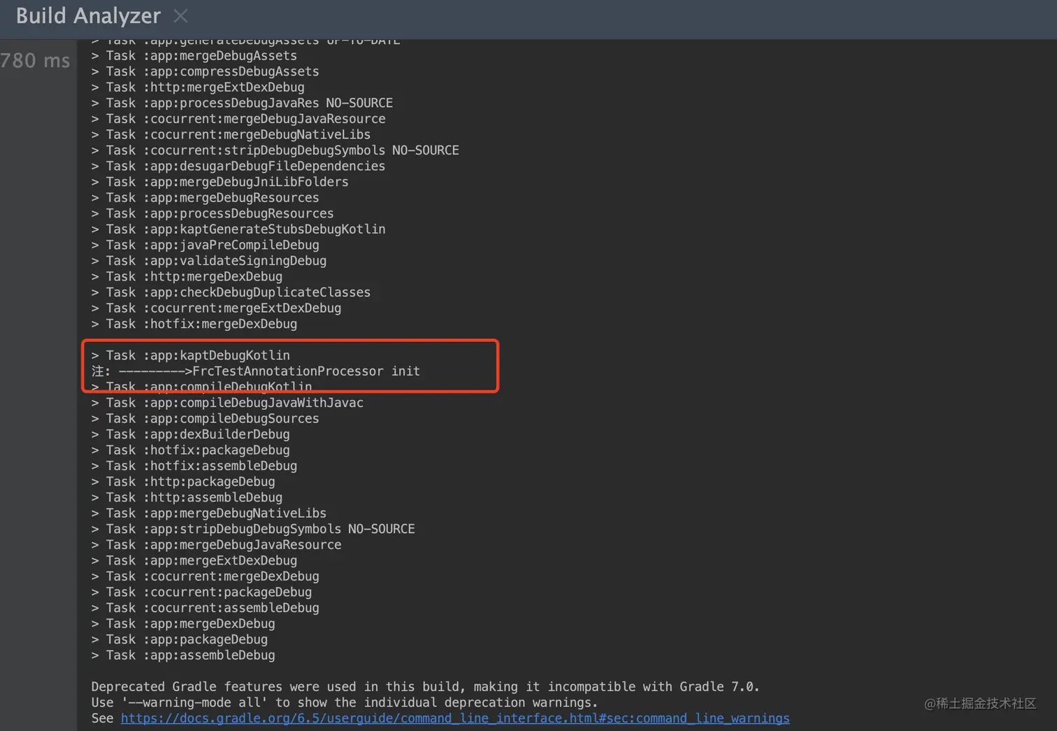
Task: Click 'Task :cocurrent:mergeDebugNativeLibs' line
Action: (x=231, y=134)
